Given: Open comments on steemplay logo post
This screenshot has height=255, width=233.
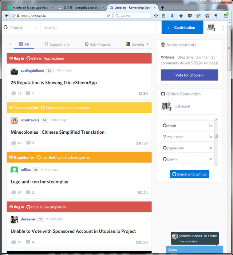Looking at the screenshot, I should (x=28, y=192).
